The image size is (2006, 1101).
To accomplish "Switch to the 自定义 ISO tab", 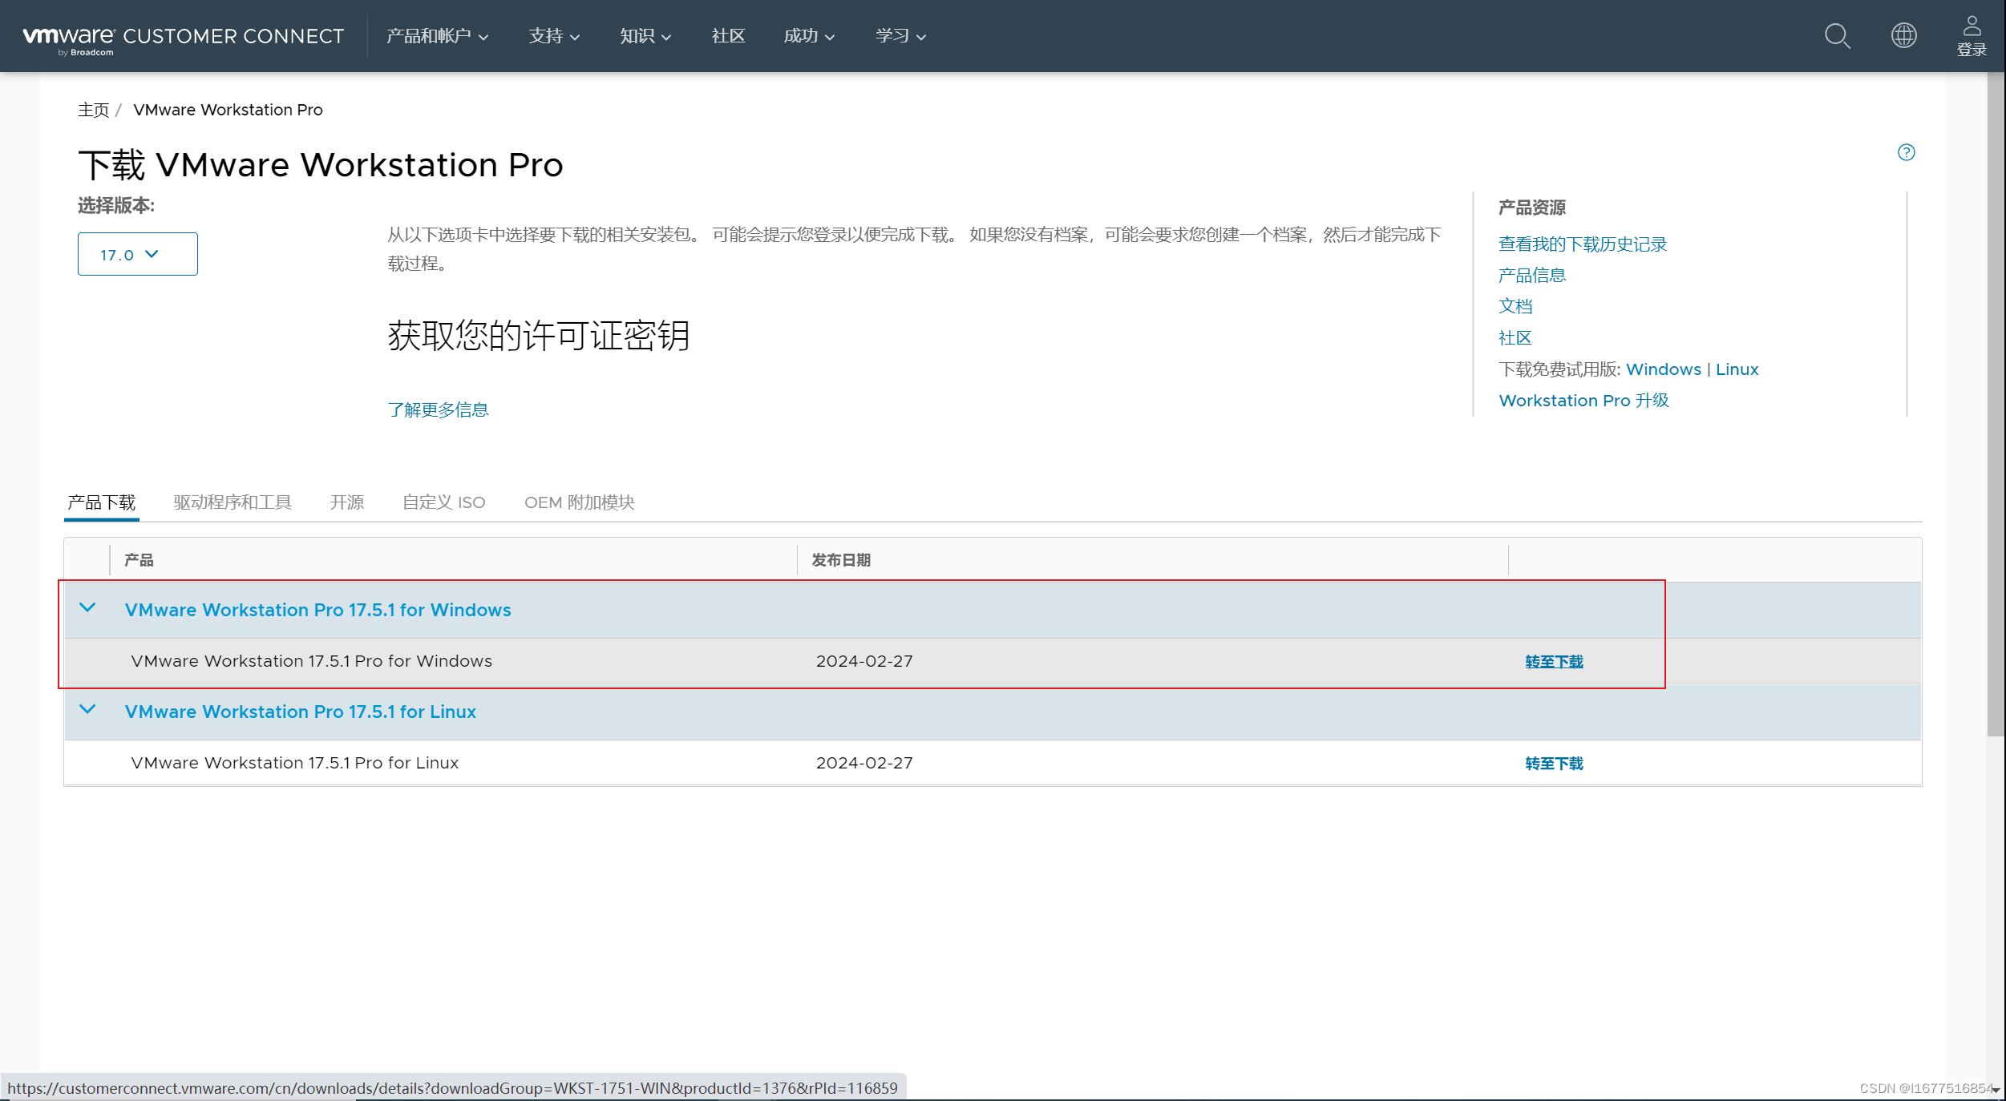I will click(443, 502).
